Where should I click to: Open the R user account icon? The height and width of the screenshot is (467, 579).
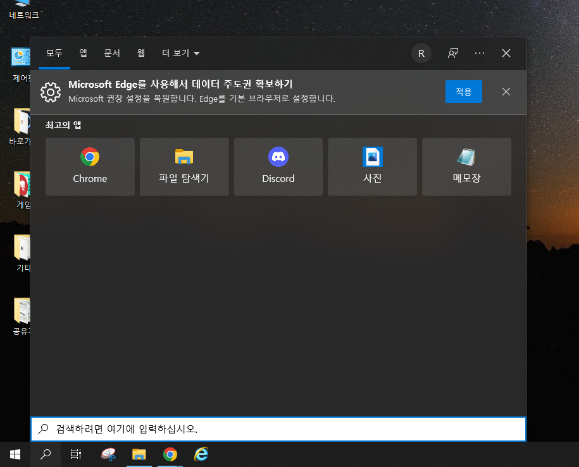pyautogui.click(x=421, y=54)
